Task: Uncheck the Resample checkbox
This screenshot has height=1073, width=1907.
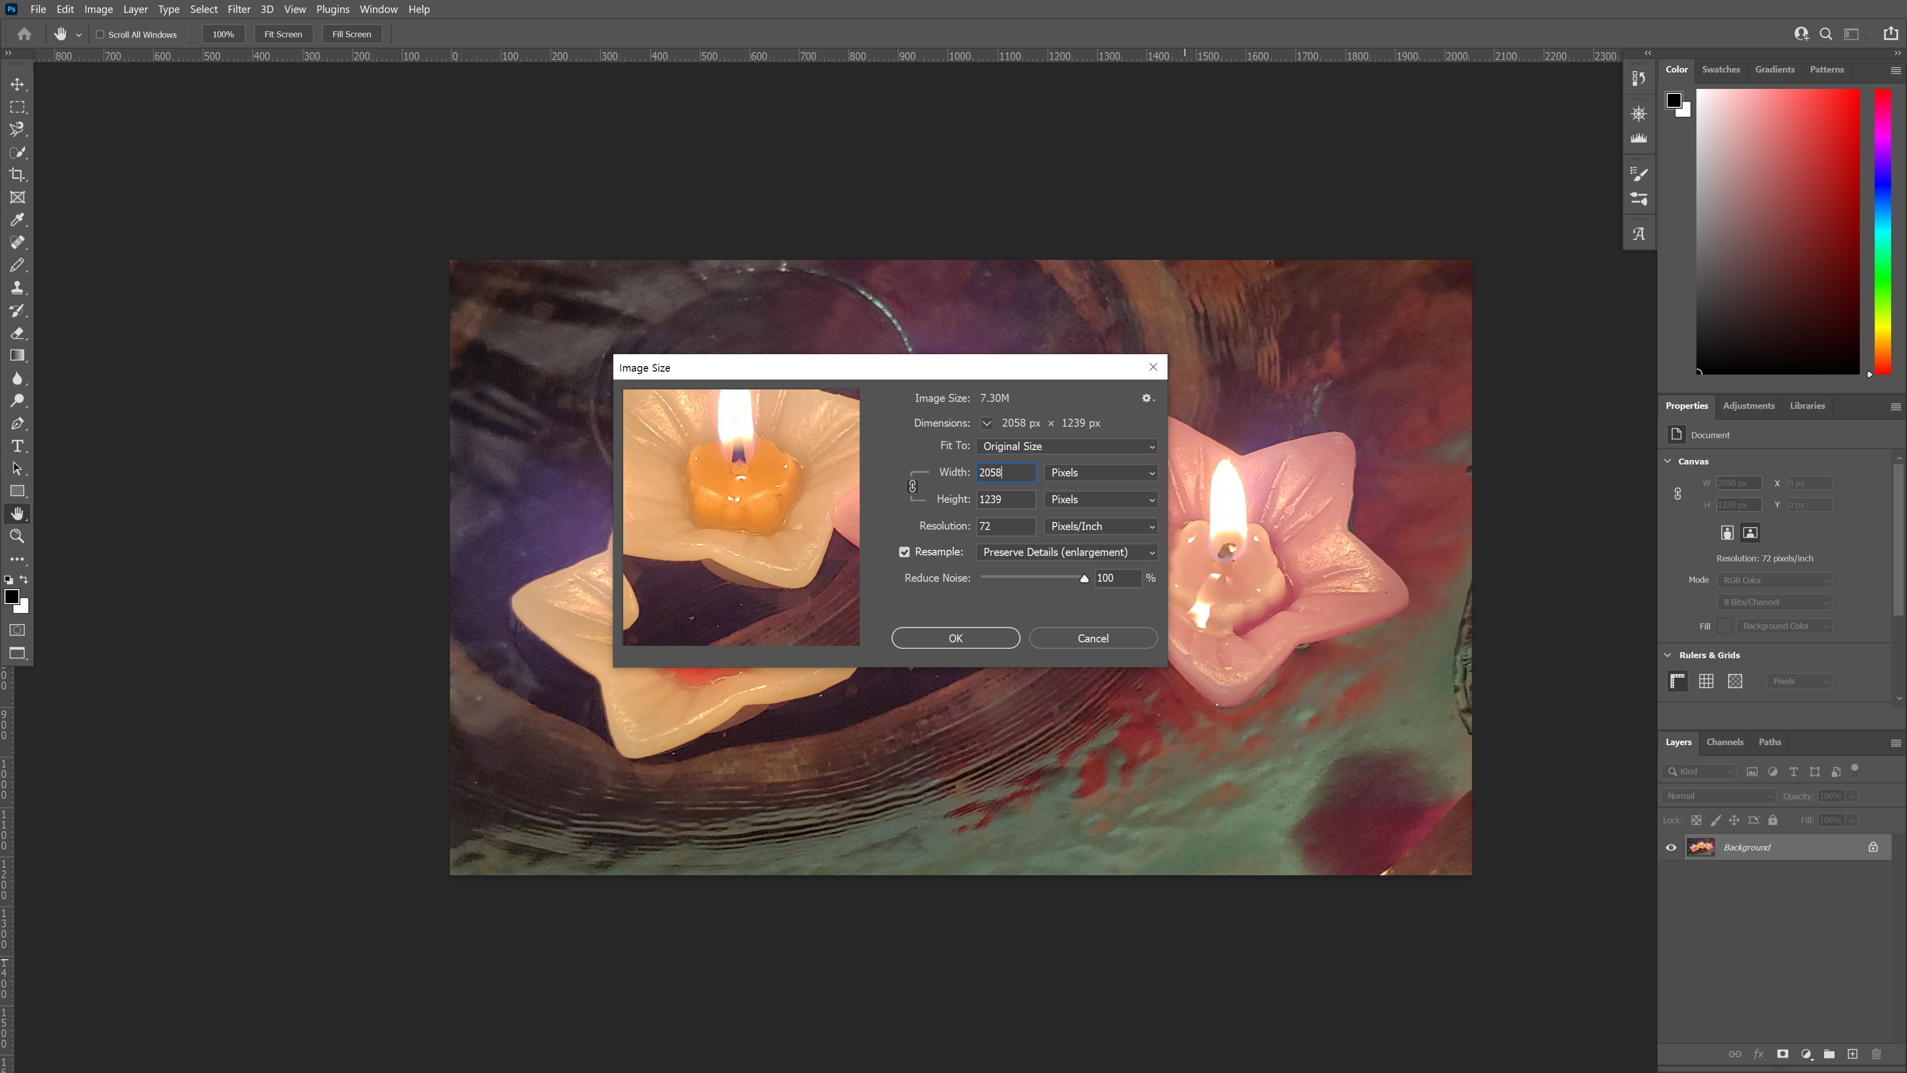Action: (x=904, y=552)
